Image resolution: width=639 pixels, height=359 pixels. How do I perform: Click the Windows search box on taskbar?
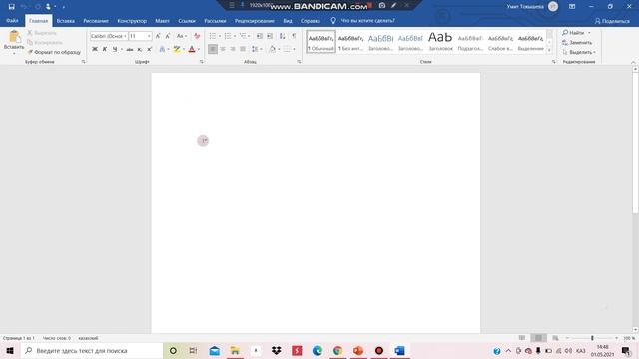click(x=91, y=350)
